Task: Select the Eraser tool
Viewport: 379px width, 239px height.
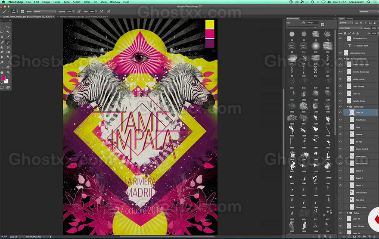Action: pyautogui.click(x=3, y=52)
